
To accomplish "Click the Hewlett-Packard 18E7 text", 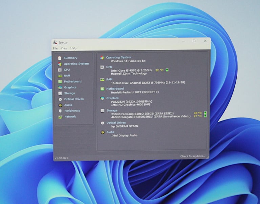I will [x=135, y=92].
